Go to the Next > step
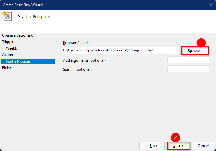The width and height of the screenshot is (216, 151). [x=178, y=146]
